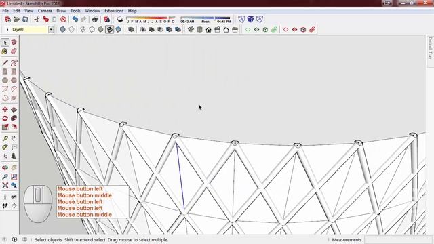Image resolution: width=434 pixels, height=244 pixels.
Task: Switch to the house Front view icon
Action: click(208, 30)
